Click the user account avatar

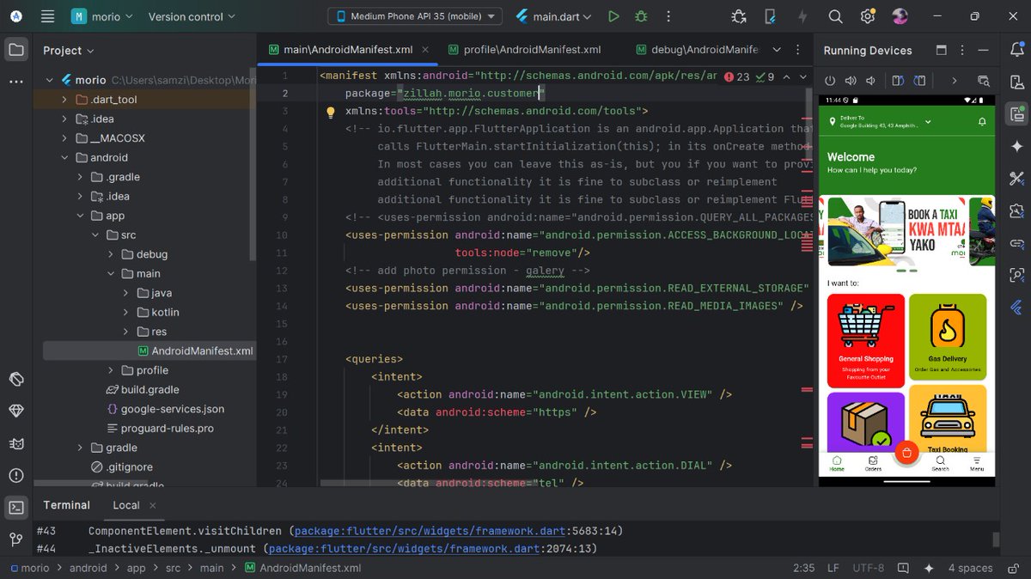point(900,16)
